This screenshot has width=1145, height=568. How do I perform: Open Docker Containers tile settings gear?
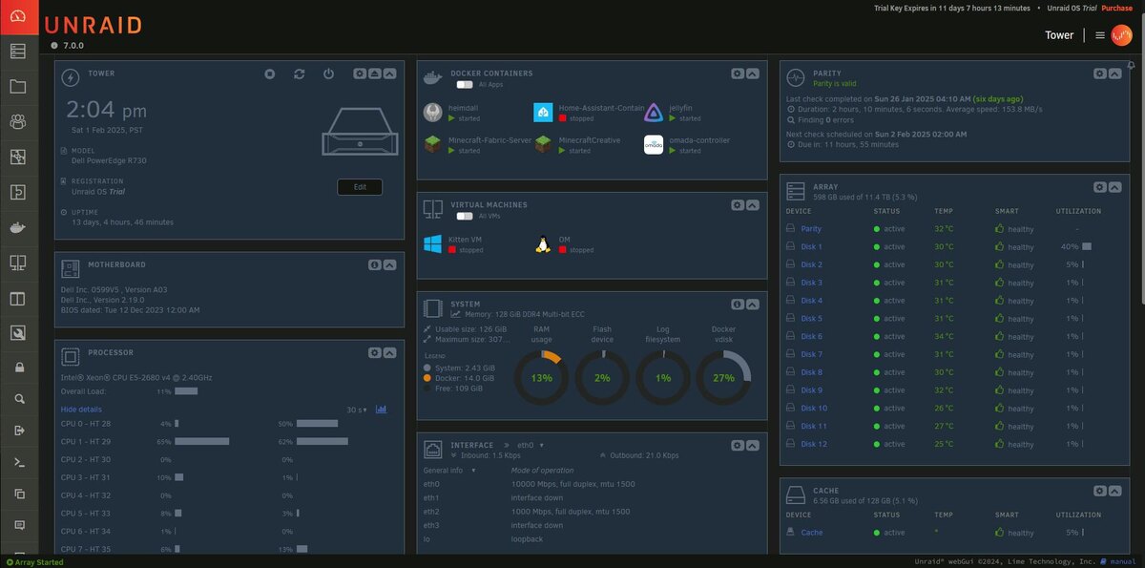click(738, 74)
